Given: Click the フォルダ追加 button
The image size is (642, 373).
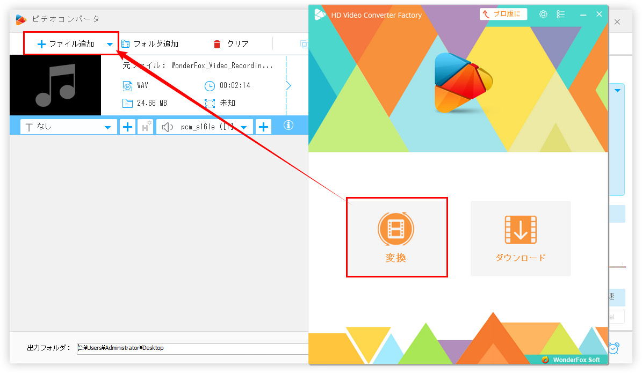Looking at the screenshot, I should click(150, 44).
